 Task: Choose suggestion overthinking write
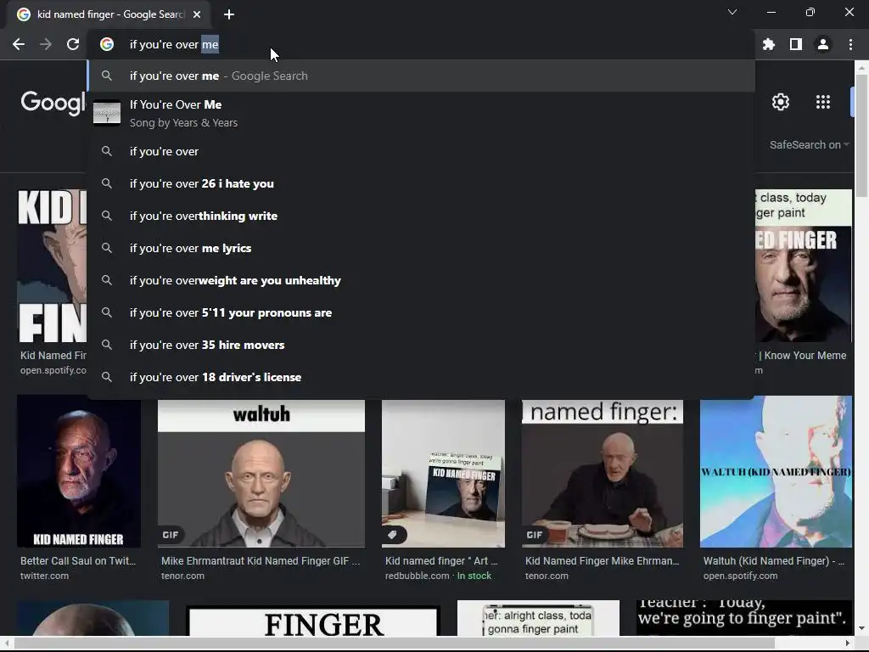(421, 216)
